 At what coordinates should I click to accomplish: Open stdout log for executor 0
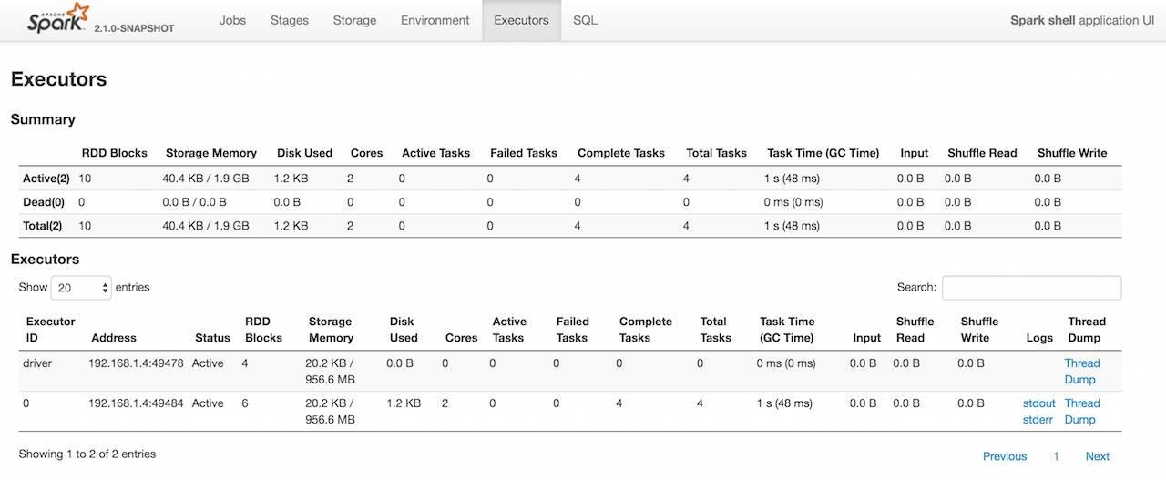pos(1039,403)
